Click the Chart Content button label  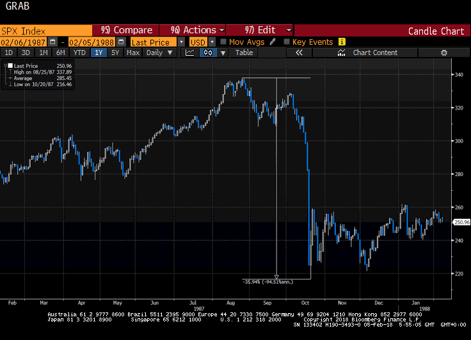coord(375,53)
